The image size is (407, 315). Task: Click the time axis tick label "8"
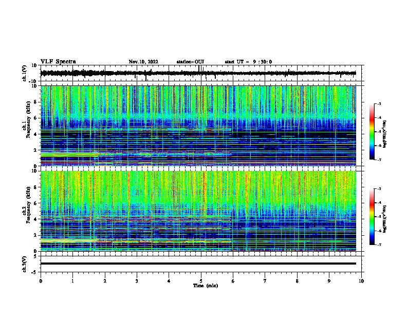point(297,281)
